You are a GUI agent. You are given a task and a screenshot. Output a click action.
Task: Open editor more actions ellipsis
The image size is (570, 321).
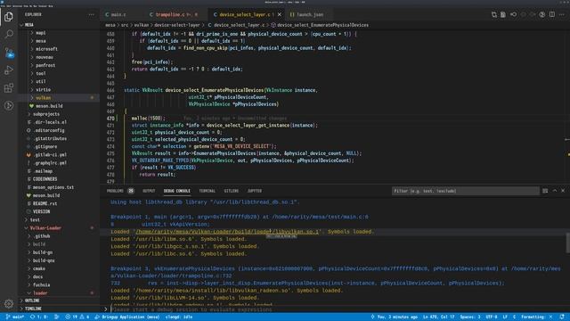(x=562, y=14)
